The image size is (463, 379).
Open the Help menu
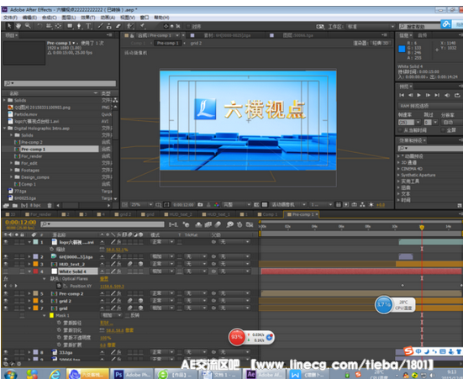[x=161, y=18]
